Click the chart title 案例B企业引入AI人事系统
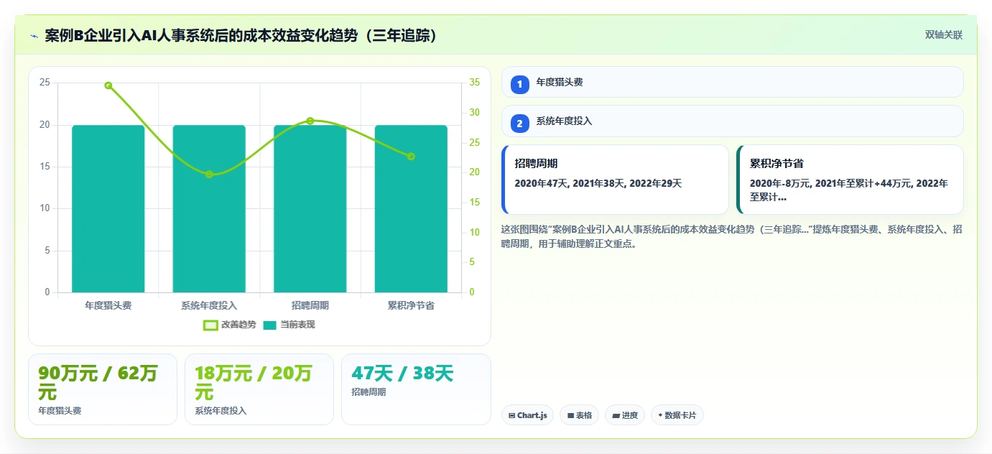Image resolution: width=992 pixels, height=454 pixels. pyautogui.click(x=241, y=35)
